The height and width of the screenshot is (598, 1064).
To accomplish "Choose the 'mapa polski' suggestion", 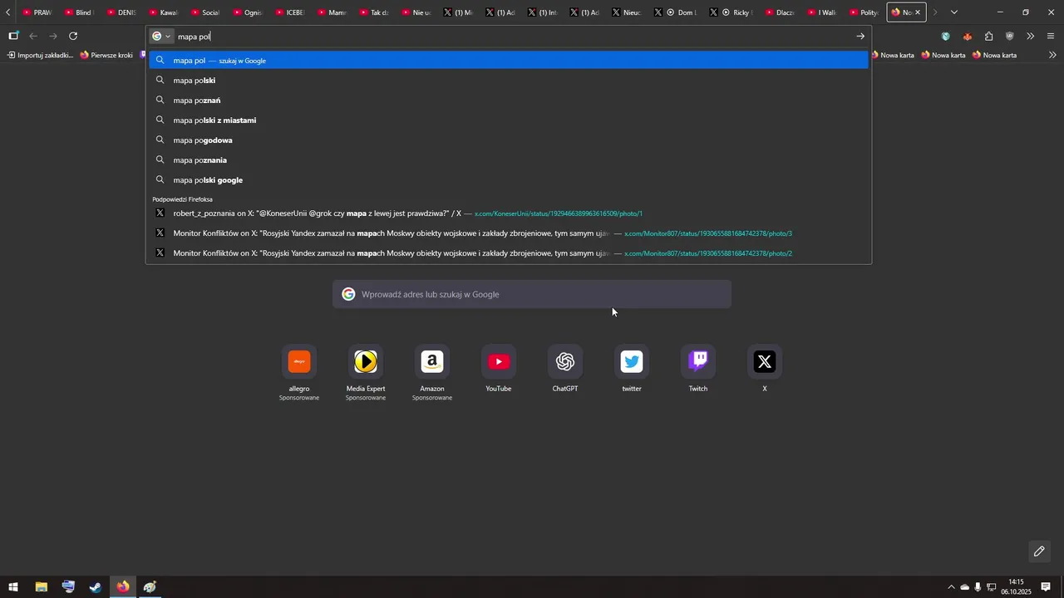I will click(x=509, y=80).
